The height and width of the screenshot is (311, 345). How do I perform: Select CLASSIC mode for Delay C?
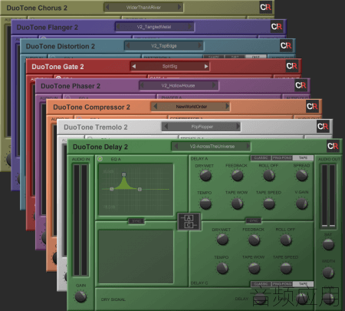pos(261,284)
